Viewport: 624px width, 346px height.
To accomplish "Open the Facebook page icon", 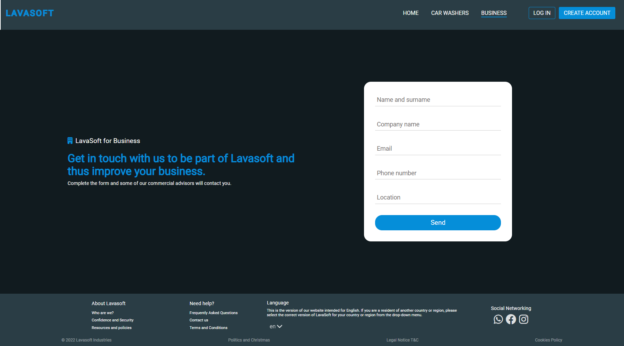I will [511, 319].
